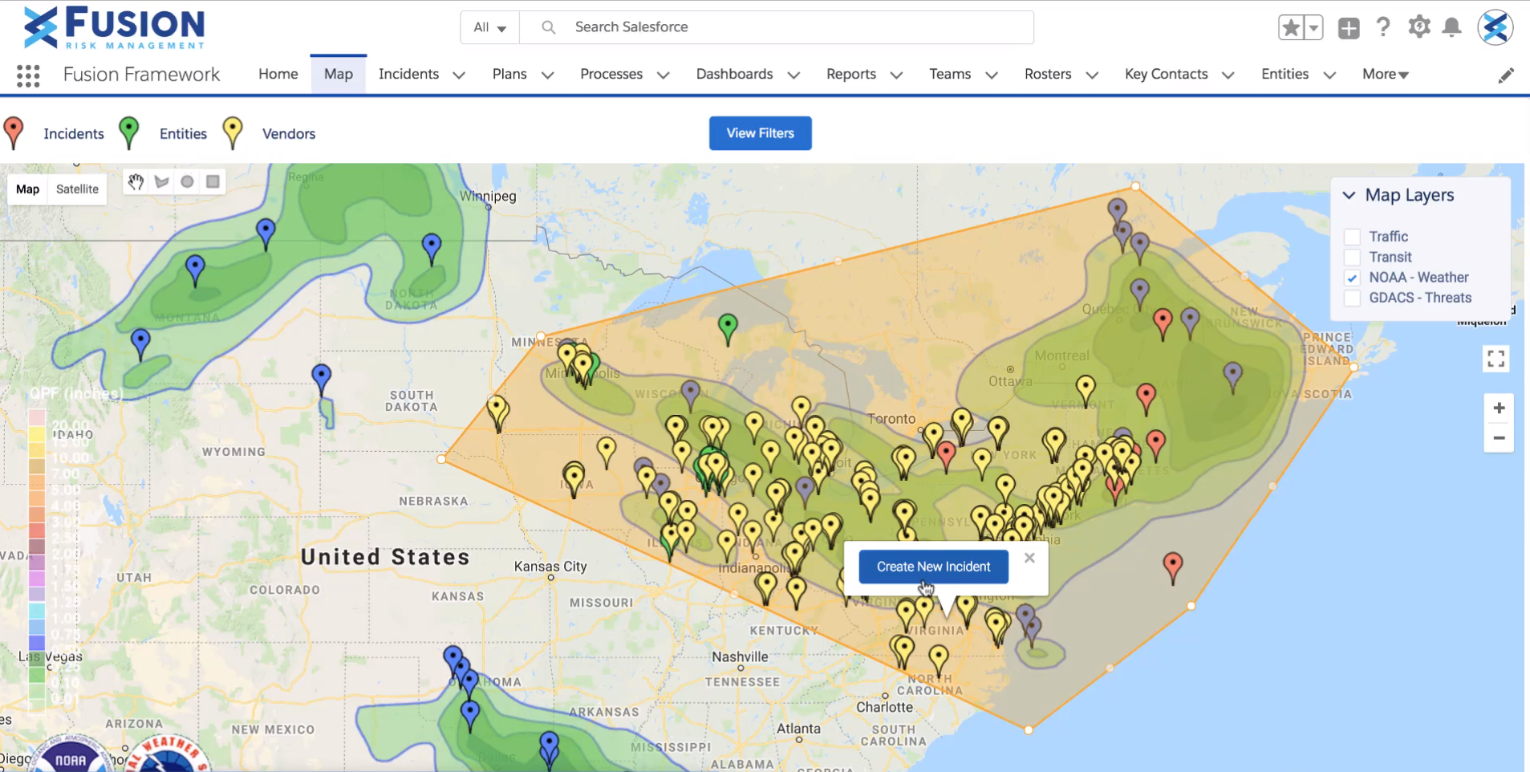Click the View Filters button
Image resolution: width=1530 pixels, height=772 pixels.
(760, 133)
